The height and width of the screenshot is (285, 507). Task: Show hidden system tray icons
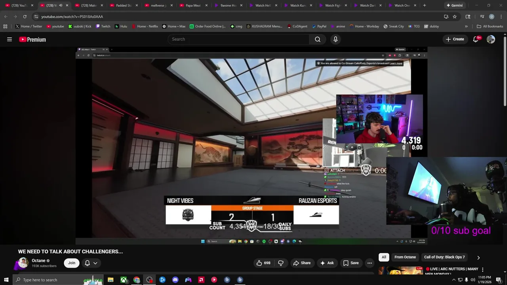(454, 280)
